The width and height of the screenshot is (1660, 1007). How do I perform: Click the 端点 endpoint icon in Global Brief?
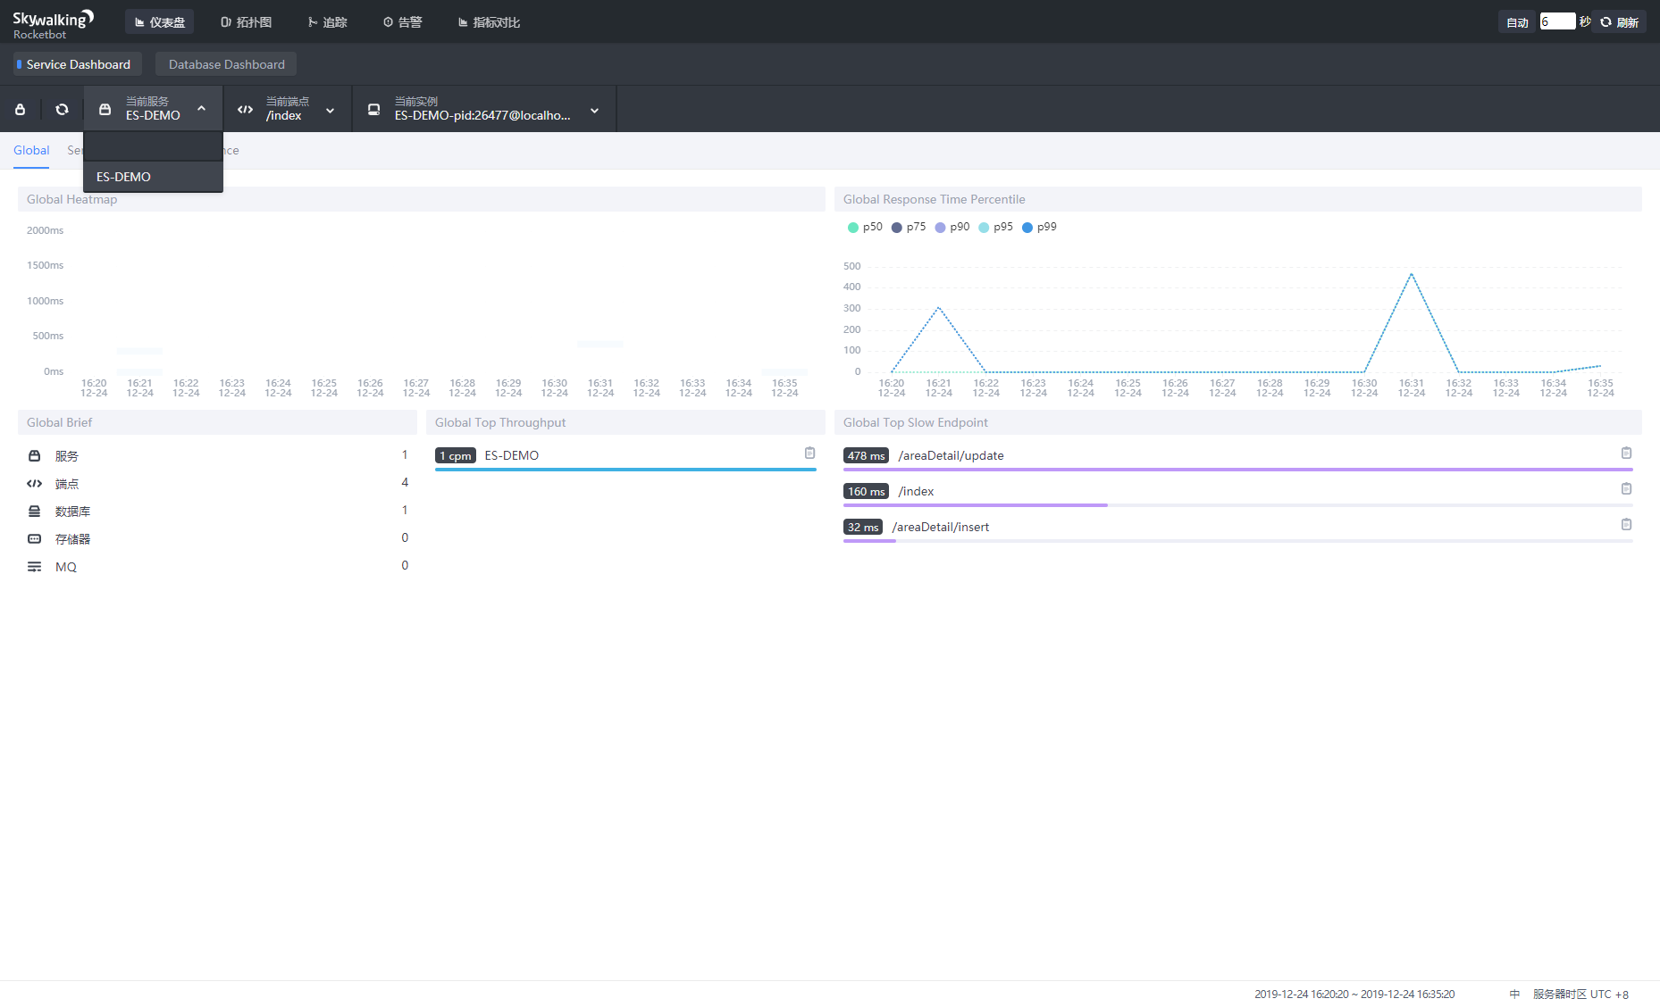(x=34, y=484)
